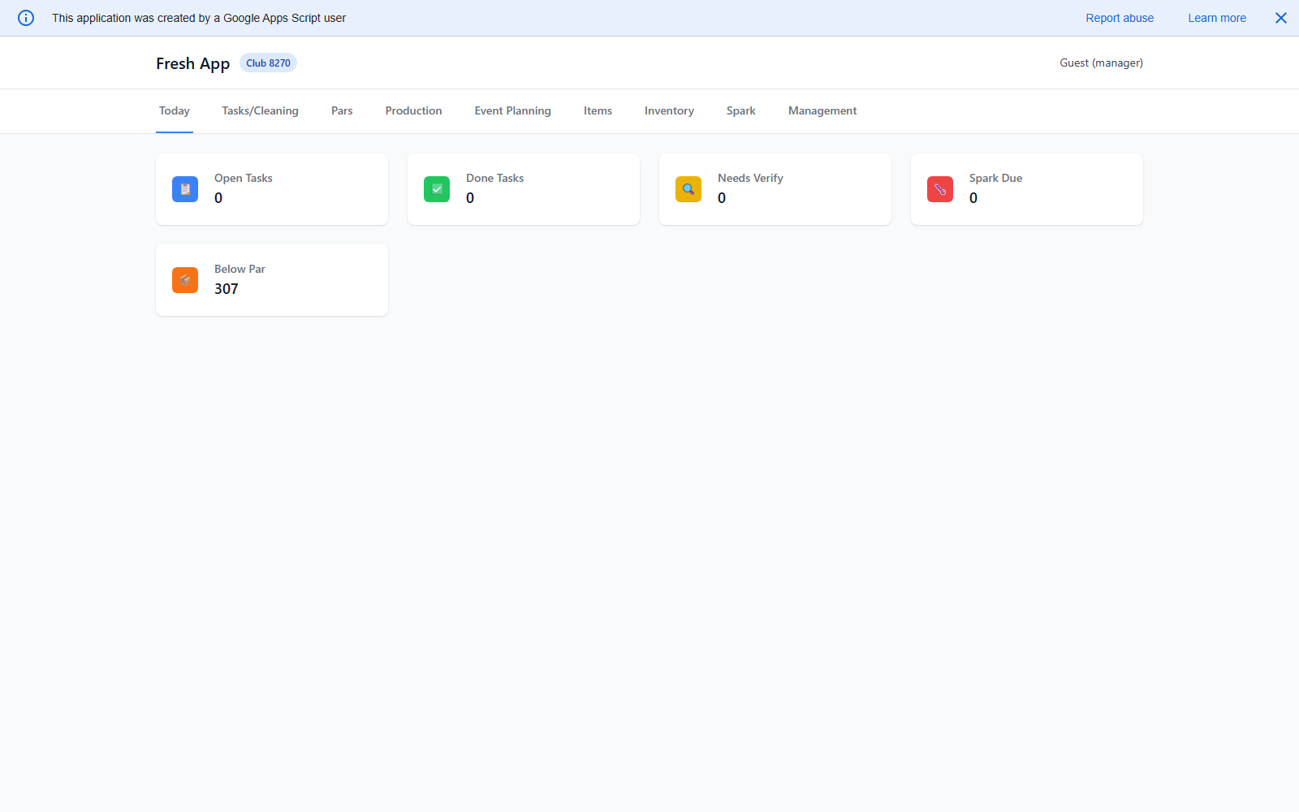Click the orange Below Par box icon
This screenshot has height=812, width=1299.
click(x=184, y=280)
